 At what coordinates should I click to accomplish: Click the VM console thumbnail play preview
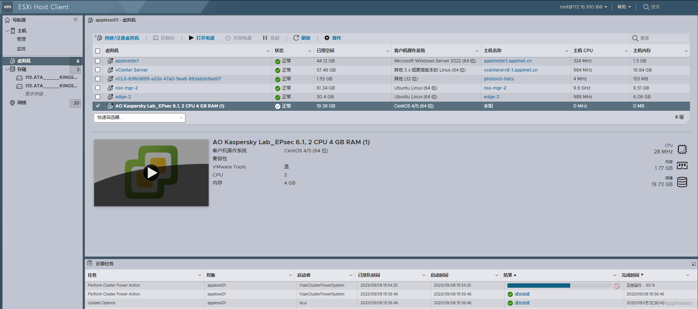click(151, 173)
